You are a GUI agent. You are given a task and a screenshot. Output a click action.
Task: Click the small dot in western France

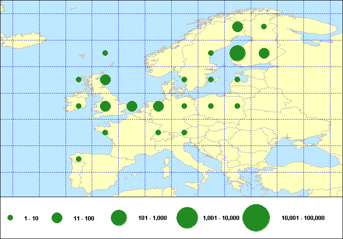(105, 133)
